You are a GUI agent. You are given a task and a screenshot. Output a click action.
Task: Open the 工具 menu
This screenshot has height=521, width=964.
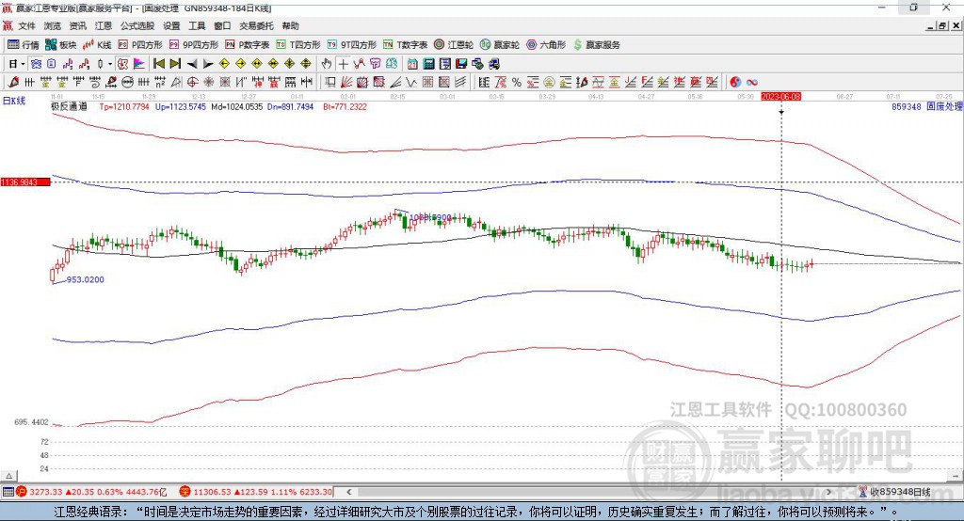tap(197, 25)
